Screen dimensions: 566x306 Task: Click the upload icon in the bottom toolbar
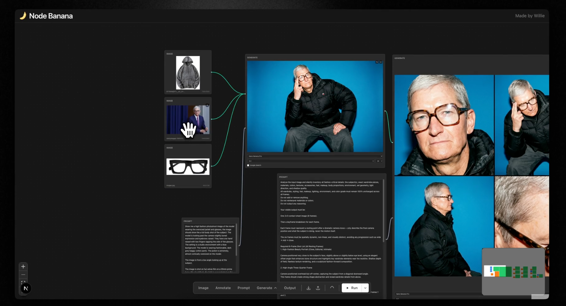pos(318,288)
